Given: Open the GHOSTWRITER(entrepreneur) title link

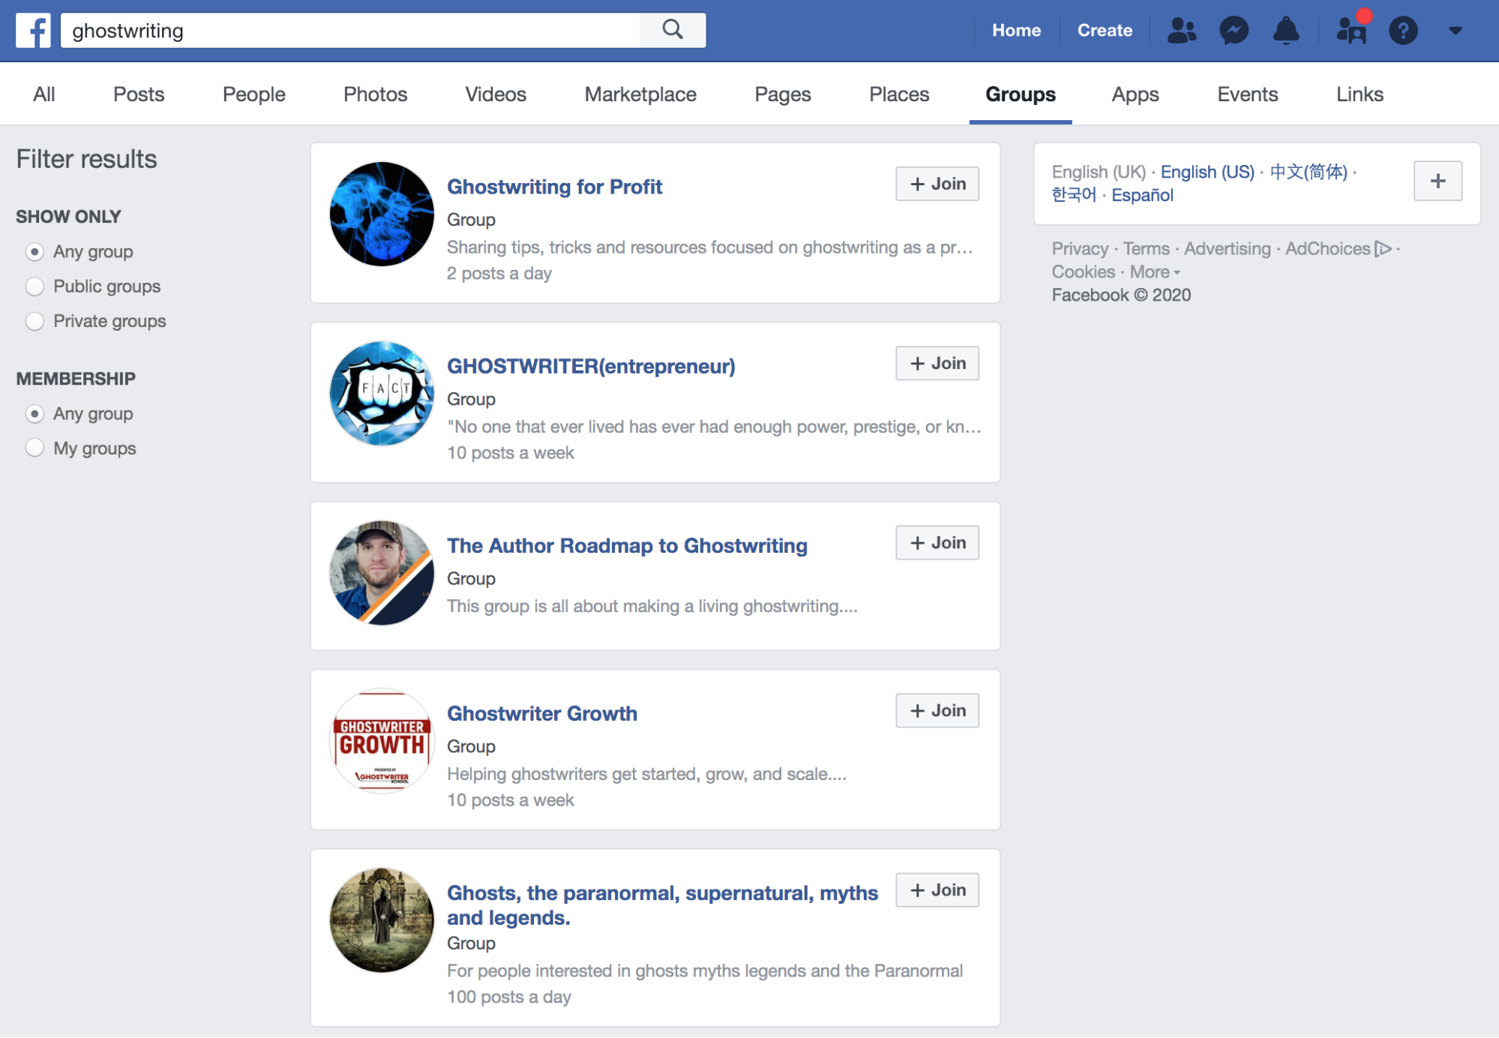Looking at the screenshot, I should tap(591, 366).
